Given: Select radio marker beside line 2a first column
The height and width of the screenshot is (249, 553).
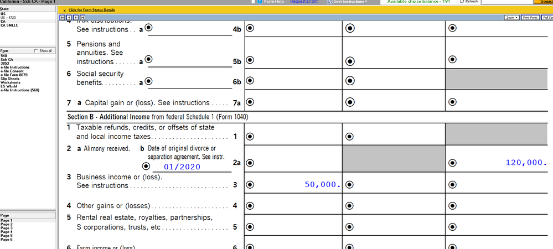Looking at the screenshot, I should pyautogui.click(x=250, y=163).
